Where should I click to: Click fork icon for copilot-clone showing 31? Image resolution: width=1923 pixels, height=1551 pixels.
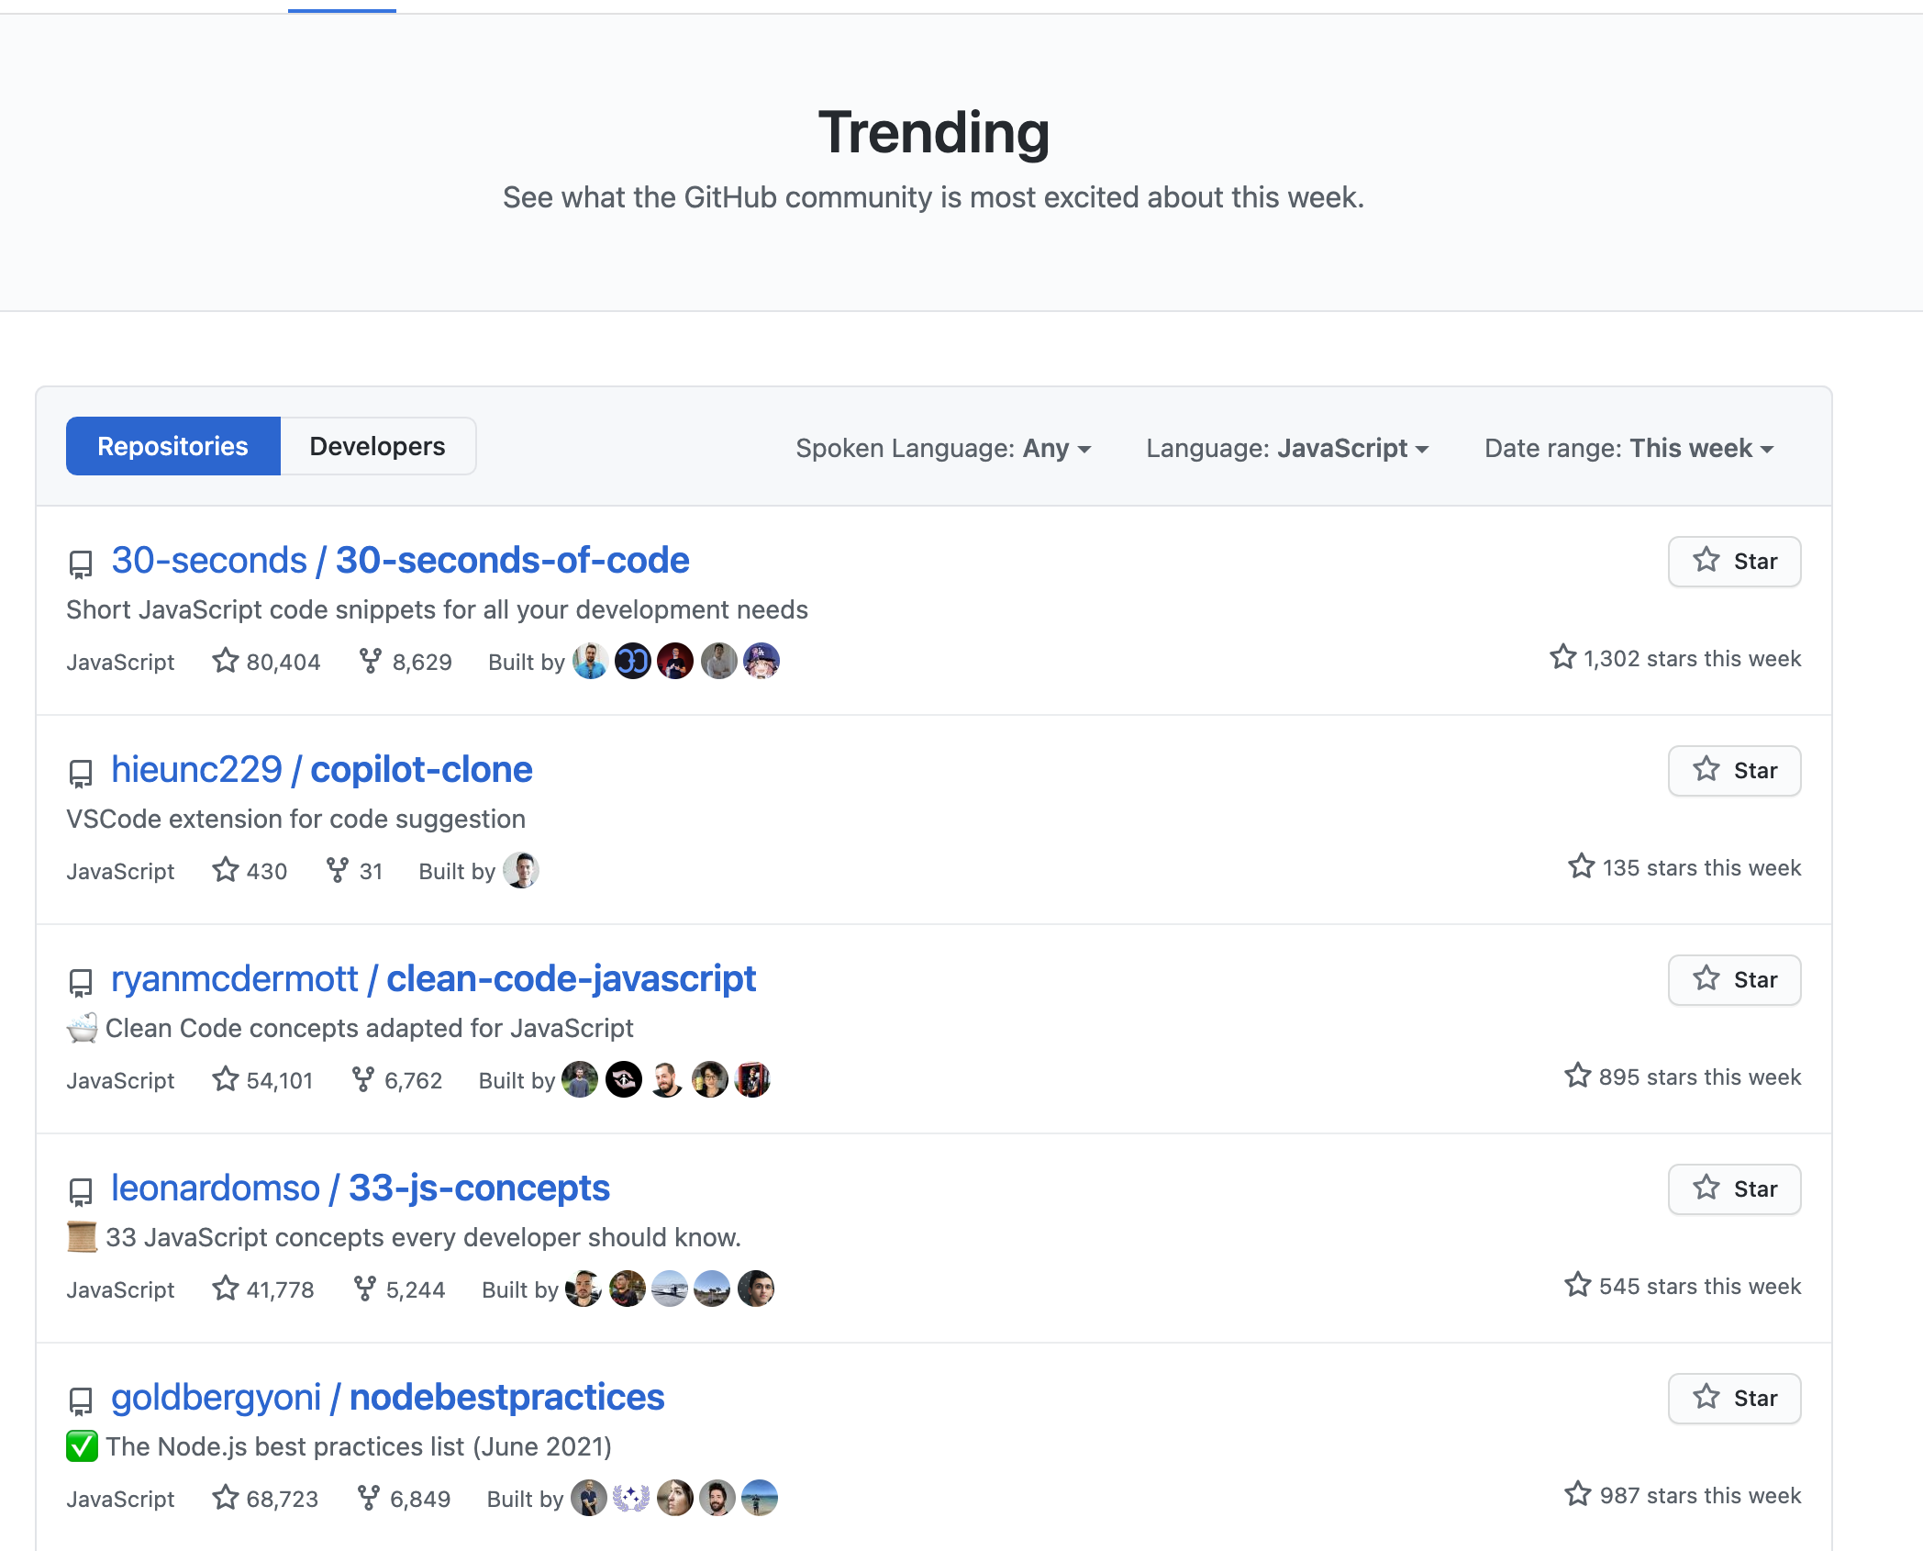[337, 870]
